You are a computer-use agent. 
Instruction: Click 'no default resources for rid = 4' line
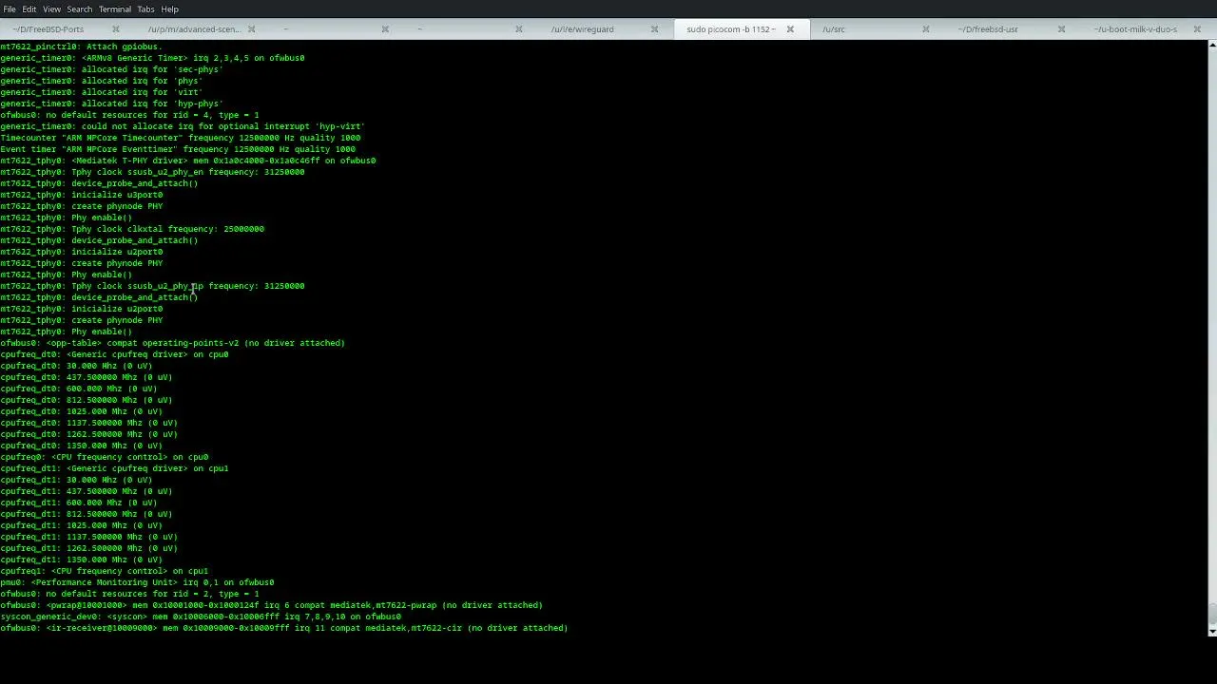(129, 115)
